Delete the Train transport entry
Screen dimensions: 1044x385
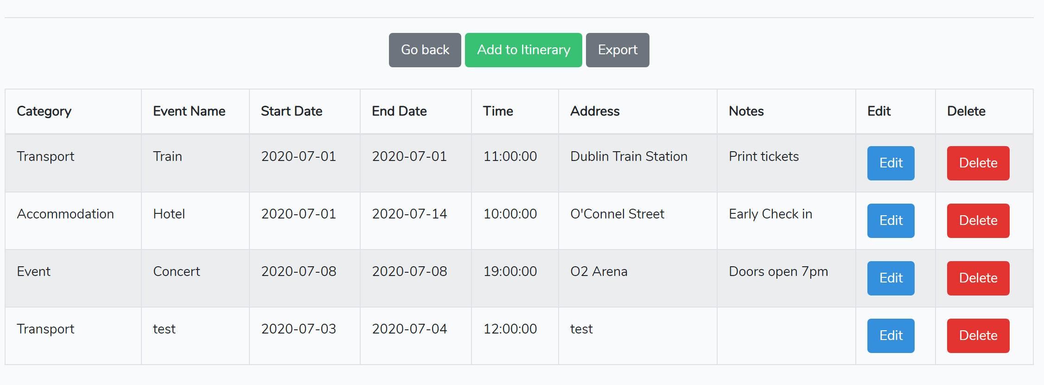978,163
